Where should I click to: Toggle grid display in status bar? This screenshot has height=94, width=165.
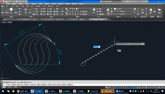(x=110, y=87)
